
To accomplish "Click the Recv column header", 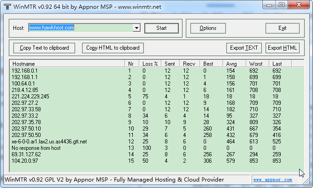I will point(190,64).
